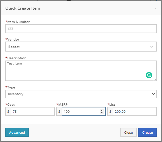Open the Vendor dropdown showing Bobcat
162x142 pixels.
(81, 47)
